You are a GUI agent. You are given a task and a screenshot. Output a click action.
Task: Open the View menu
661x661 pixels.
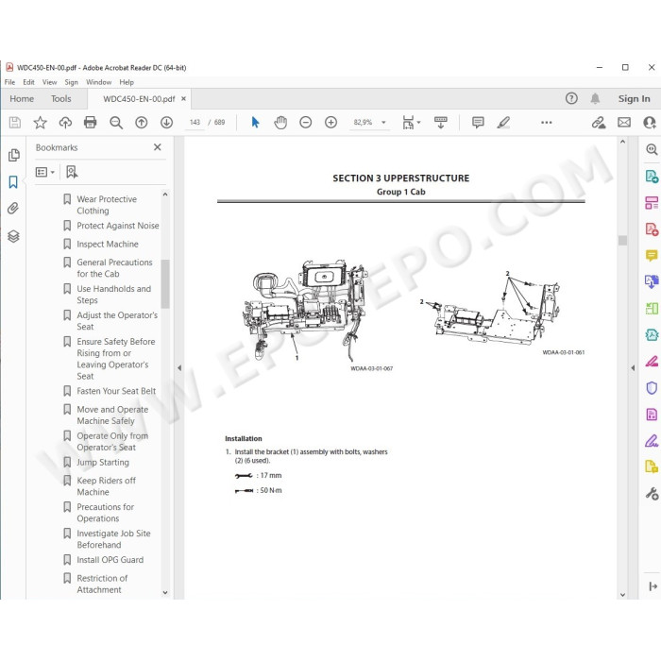coord(49,82)
